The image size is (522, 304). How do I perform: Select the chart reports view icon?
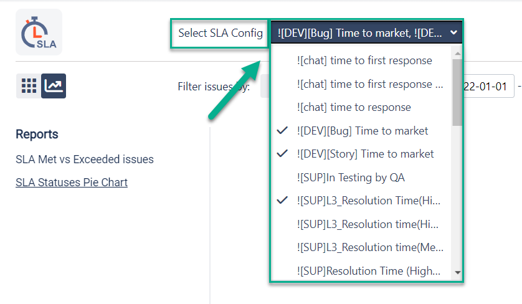(54, 86)
